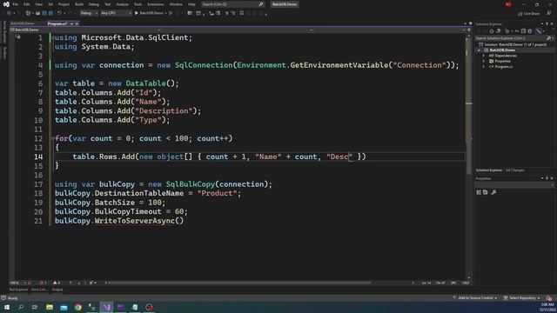Click the main Search (Ctrl+Q) box

pos(232,4)
